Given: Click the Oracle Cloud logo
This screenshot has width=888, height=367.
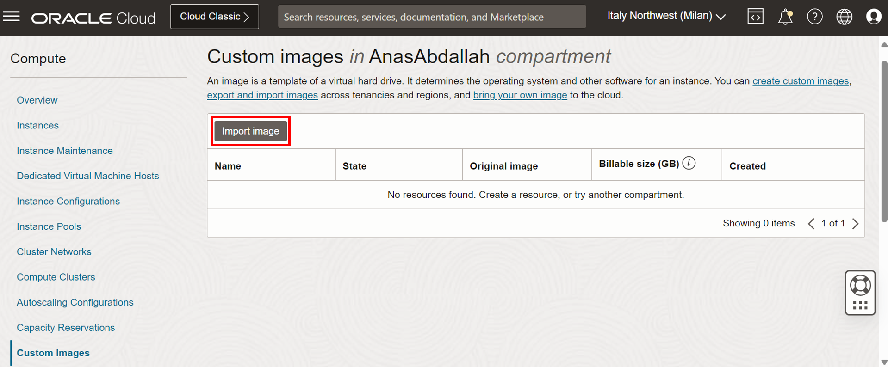Looking at the screenshot, I should pos(93,18).
